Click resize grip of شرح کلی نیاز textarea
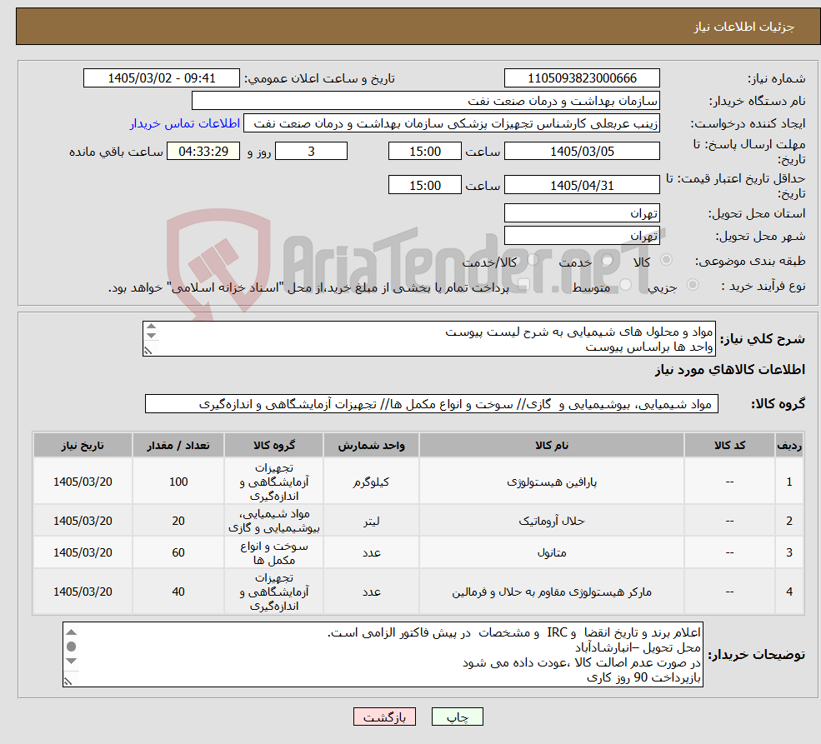Screen dimensions: 821x744 [148, 351]
